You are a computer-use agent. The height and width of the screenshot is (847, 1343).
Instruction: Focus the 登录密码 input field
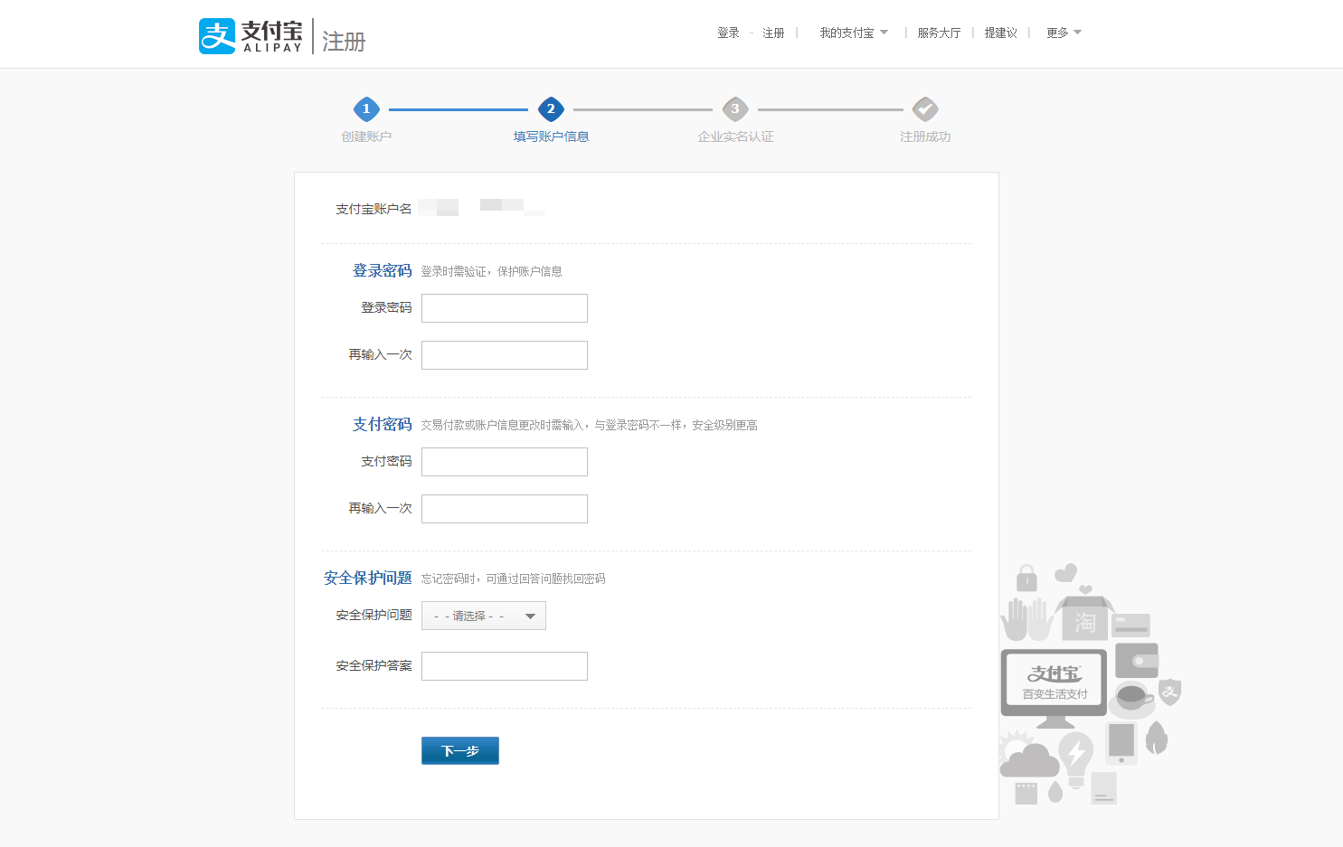(505, 308)
